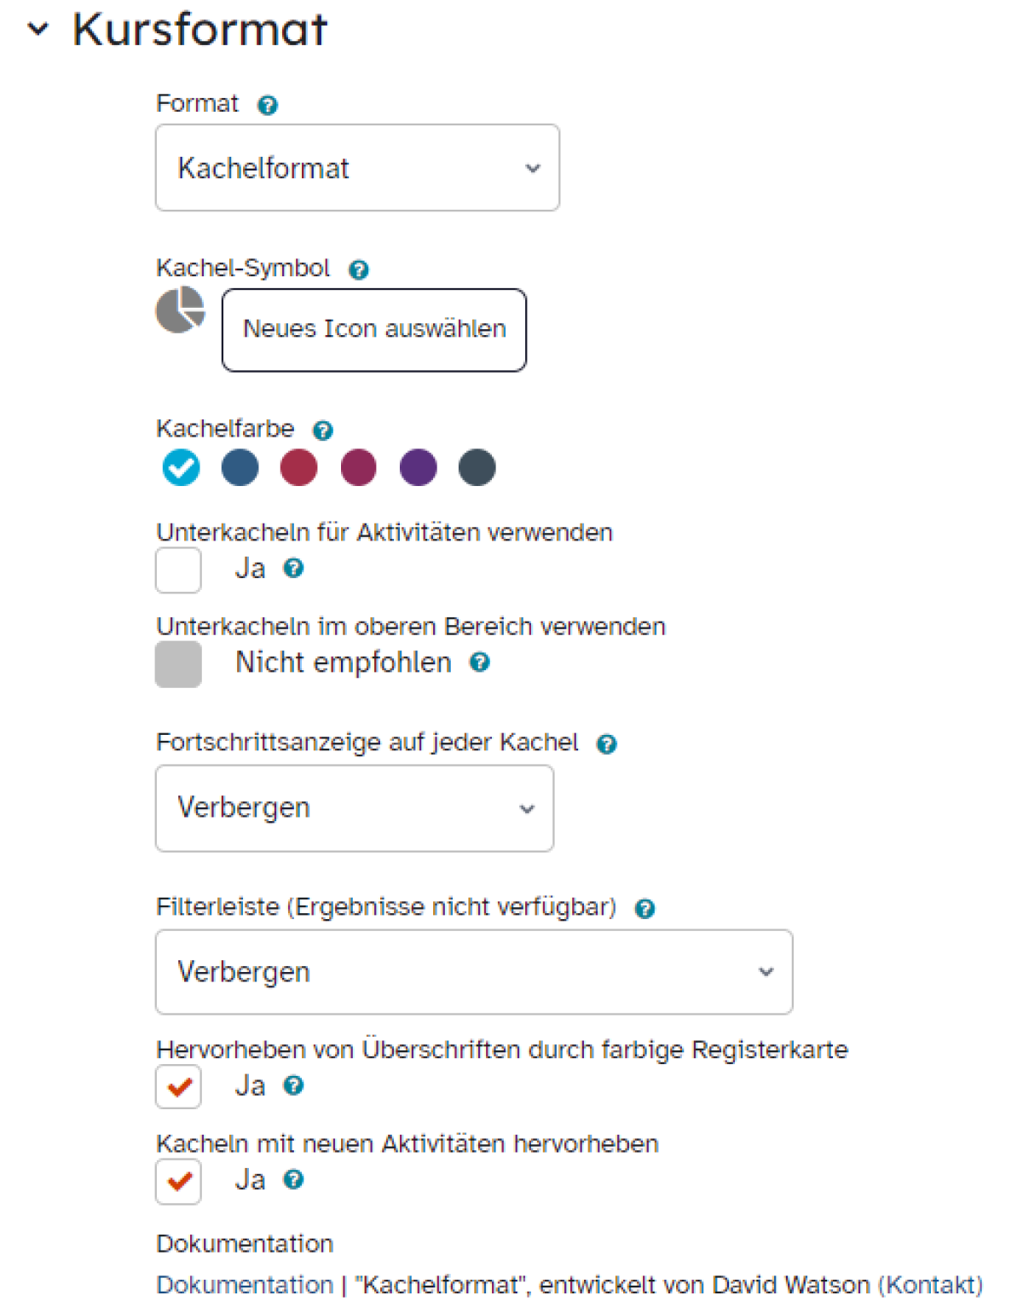Screen dimensions: 1023x1313
Task: Select the purple tile color swatch
Action: (x=418, y=467)
